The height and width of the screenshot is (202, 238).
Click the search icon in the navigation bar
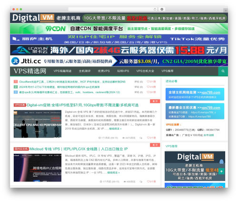223,71
